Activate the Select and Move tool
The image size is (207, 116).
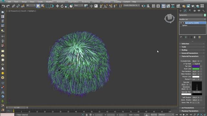(58, 6)
